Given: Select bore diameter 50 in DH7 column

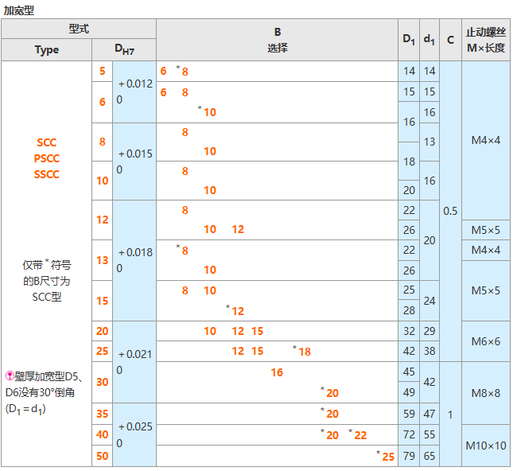Looking at the screenshot, I should click(103, 456).
